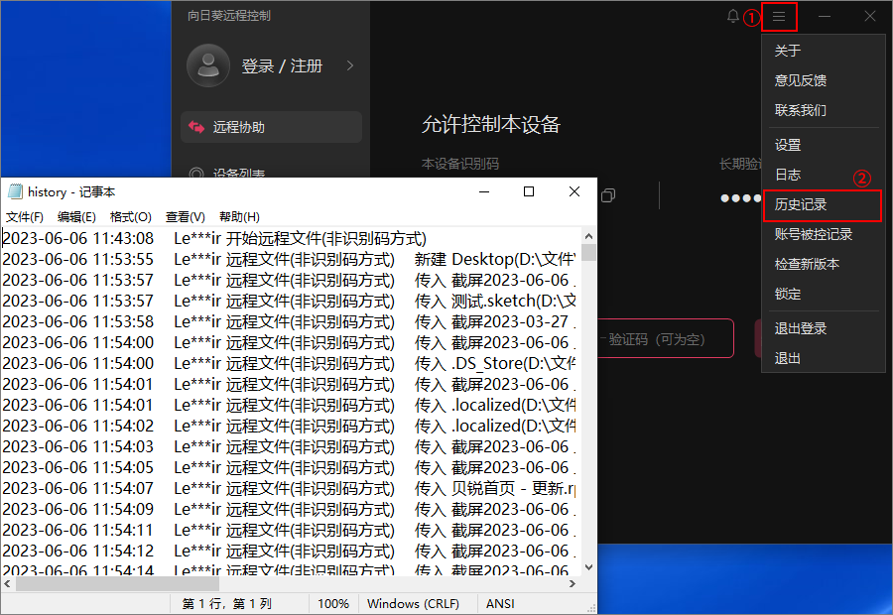Open the 格式(O) menu in Notepad

130,216
